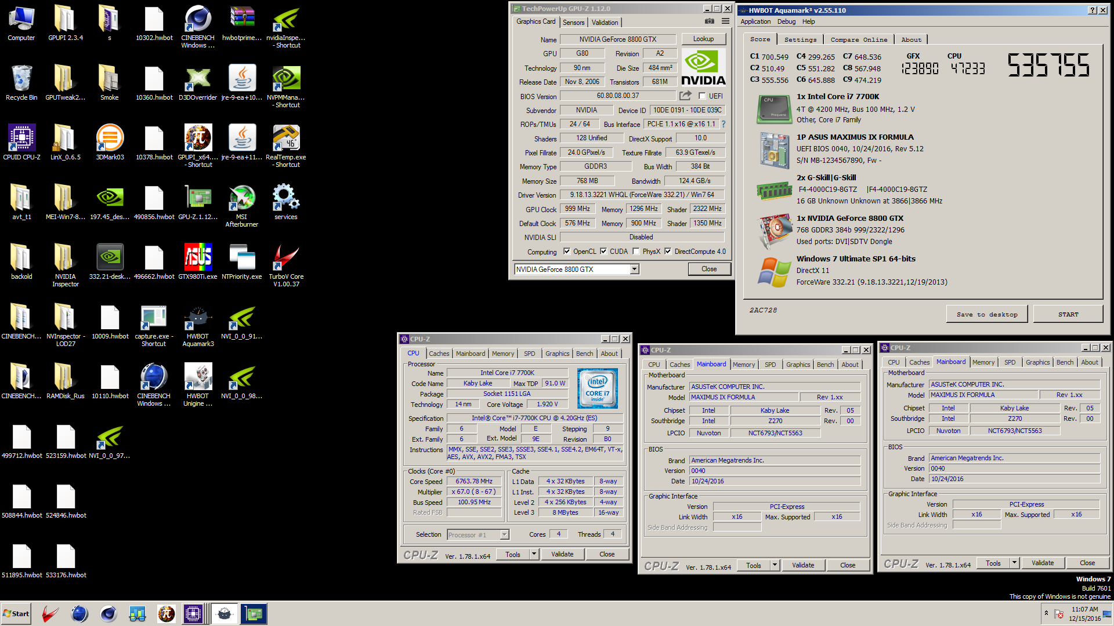
Task: Select Aquamark Compare Online tab
Action: click(x=859, y=39)
